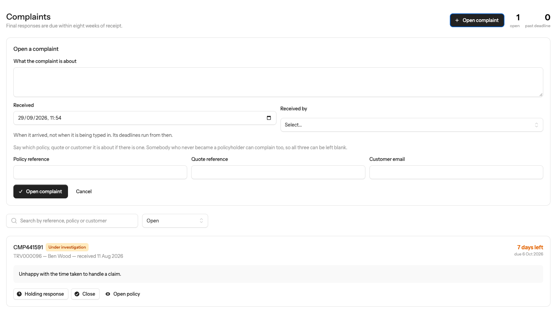Focus the What the complaint is about textarea
This screenshot has height=317, width=558.
coord(278,82)
